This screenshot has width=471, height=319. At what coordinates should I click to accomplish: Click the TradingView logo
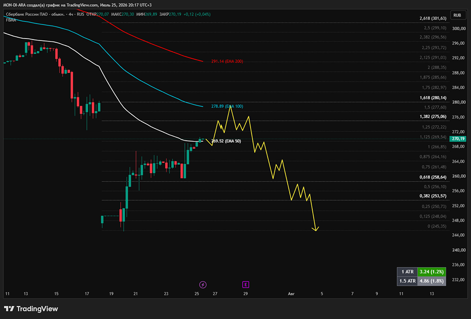coord(31,309)
